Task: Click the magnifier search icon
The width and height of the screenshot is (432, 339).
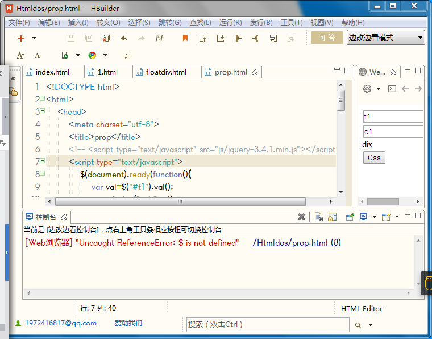Action: [x=358, y=325]
